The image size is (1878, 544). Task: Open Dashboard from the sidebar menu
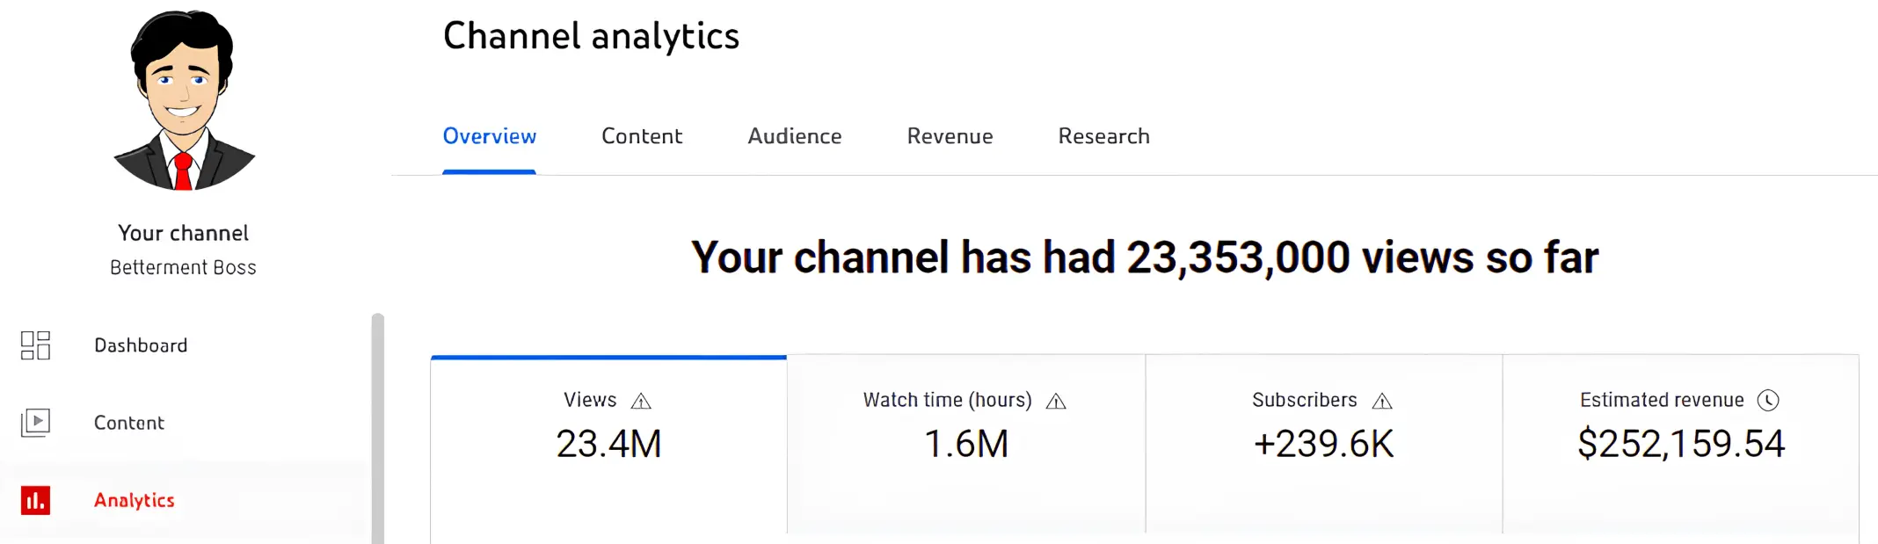point(141,345)
